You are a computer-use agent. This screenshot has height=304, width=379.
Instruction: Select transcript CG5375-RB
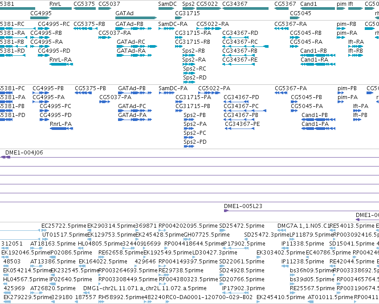(89, 24)
